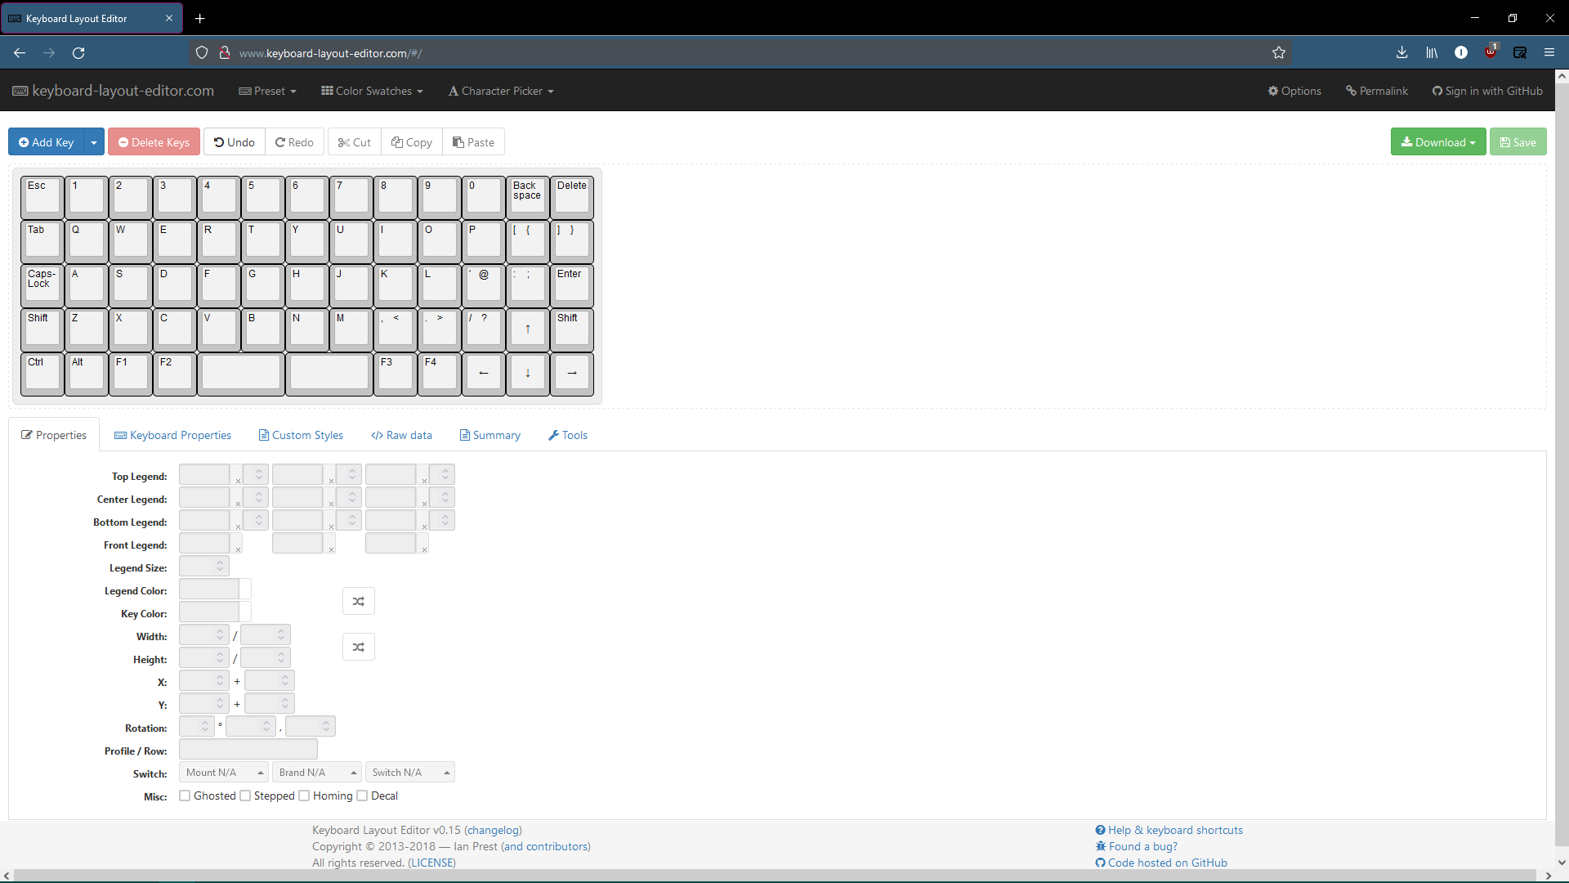Viewport: 1569px width, 883px height.
Task: Bookmark page with star icon
Action: (x=1279, y=53)
